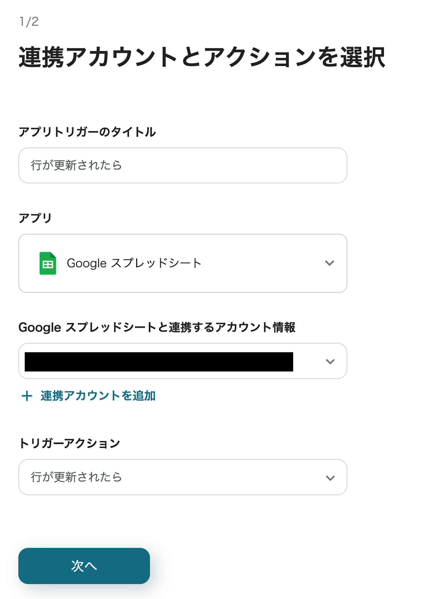The image size is (430, 599).
Task: Click the トリガーアクション label
Action: pyautogui.click(x=69, y=443)
